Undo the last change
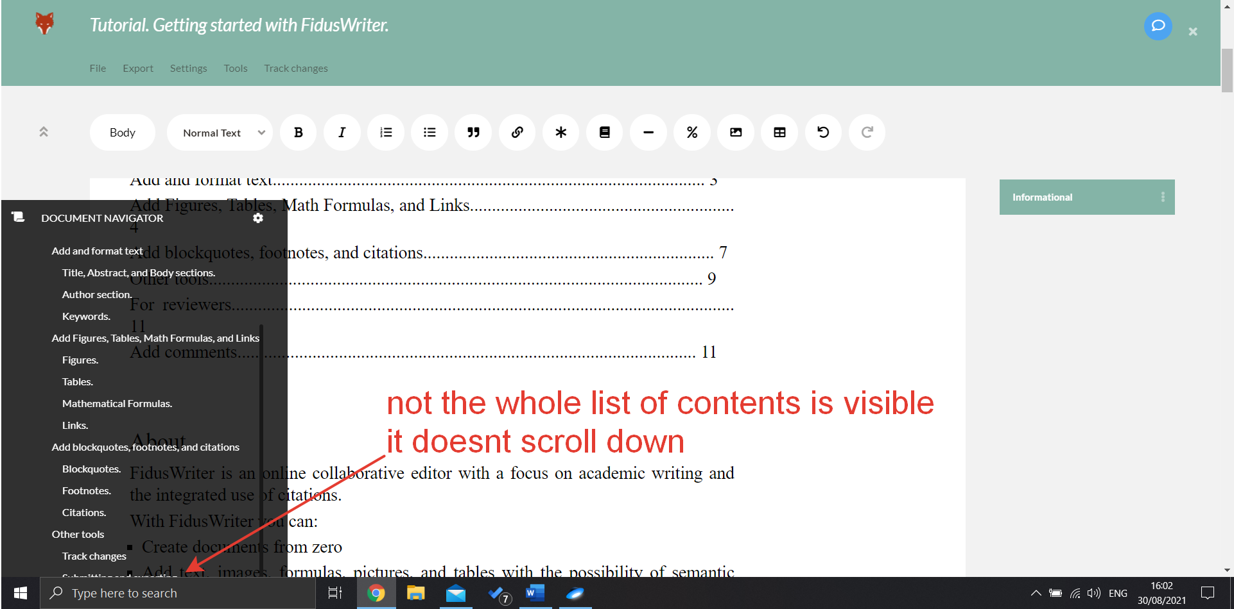 click(822, 132)
